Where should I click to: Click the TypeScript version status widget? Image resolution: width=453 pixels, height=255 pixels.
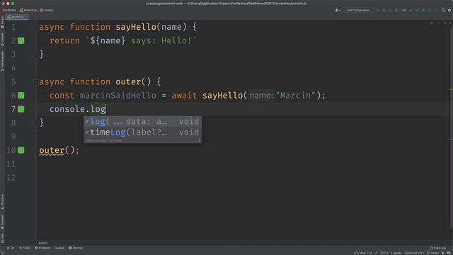[413, 253]
